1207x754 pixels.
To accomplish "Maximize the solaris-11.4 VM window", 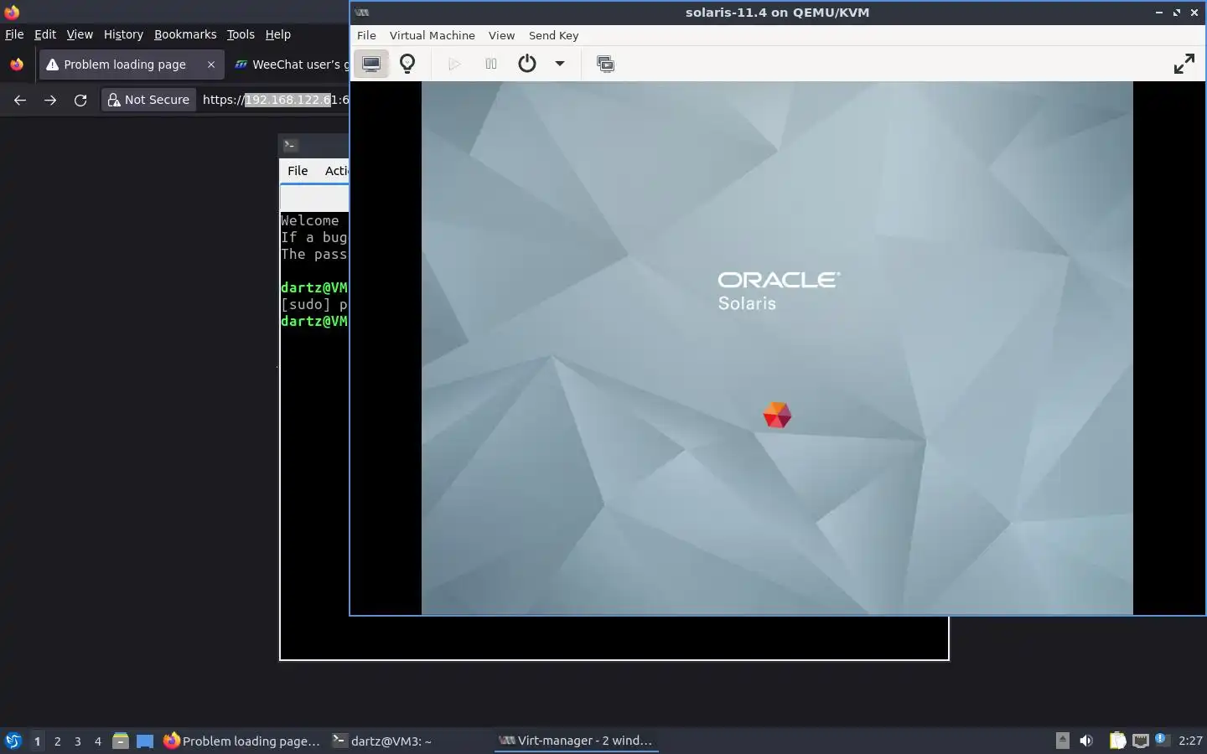I will 1177,13.
